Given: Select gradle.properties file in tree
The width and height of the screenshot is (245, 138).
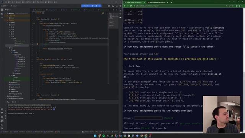Looking at the screenshot, I should 16,87.
